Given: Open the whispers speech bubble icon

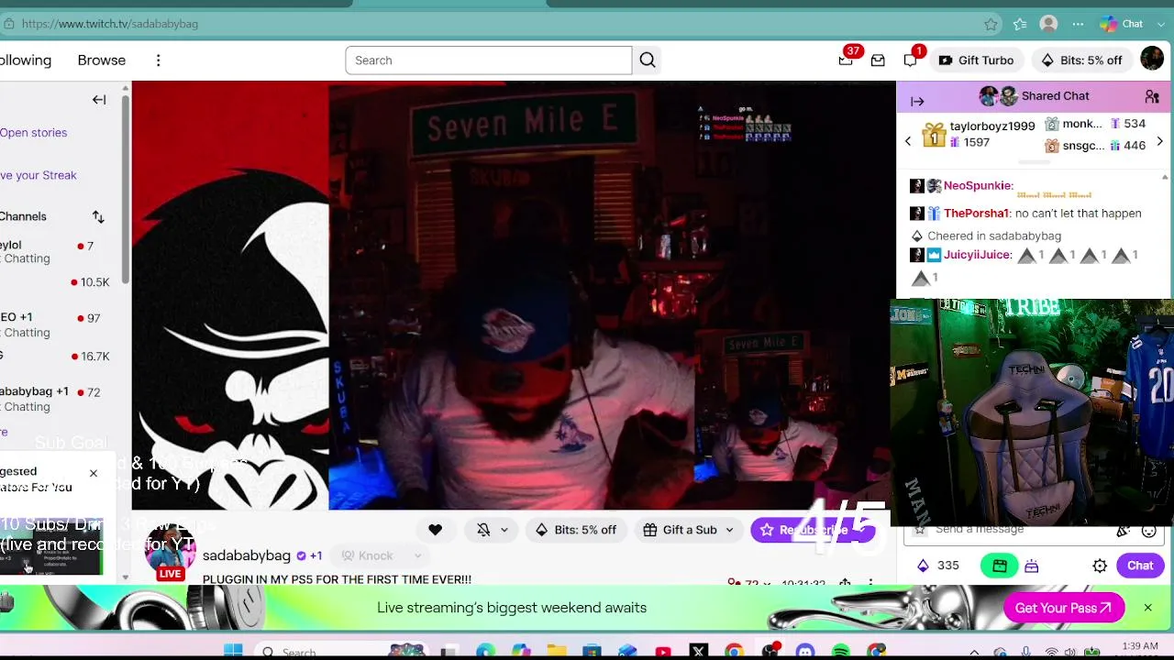Looking at the screenshot, I should pyautogui.click(x=910, y=60).
